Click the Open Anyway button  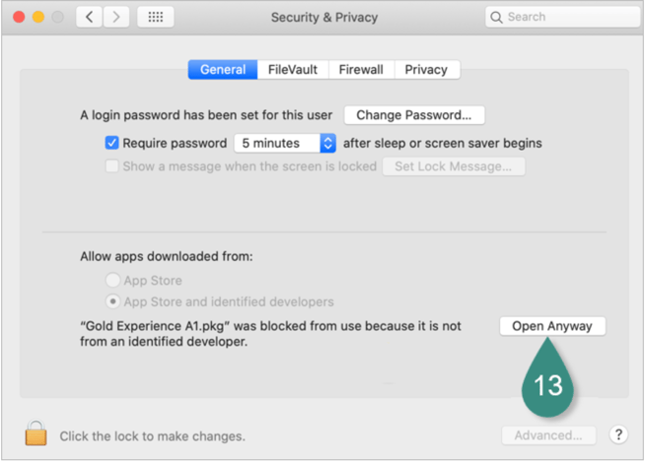click(552, 326)
